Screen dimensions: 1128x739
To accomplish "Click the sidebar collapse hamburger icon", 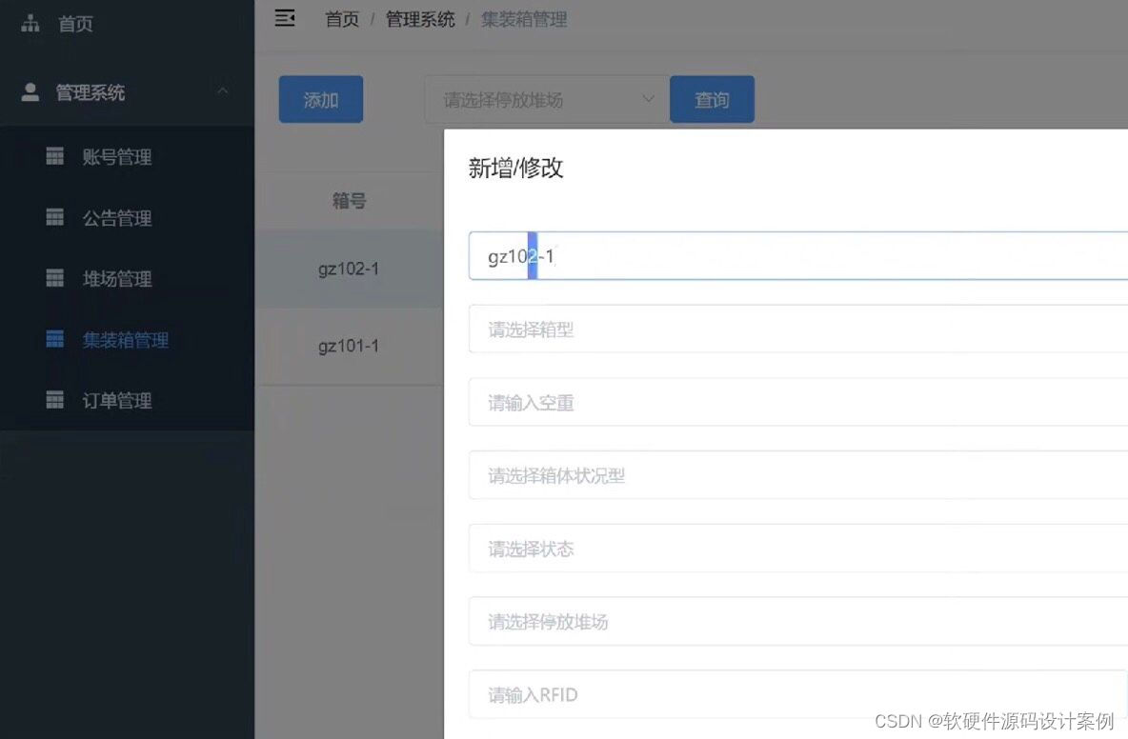I will (x=284, y=17).
